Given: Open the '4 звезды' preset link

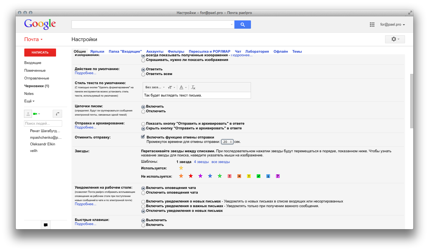Looking at the screenshot, I should click(x=201, y=162).
